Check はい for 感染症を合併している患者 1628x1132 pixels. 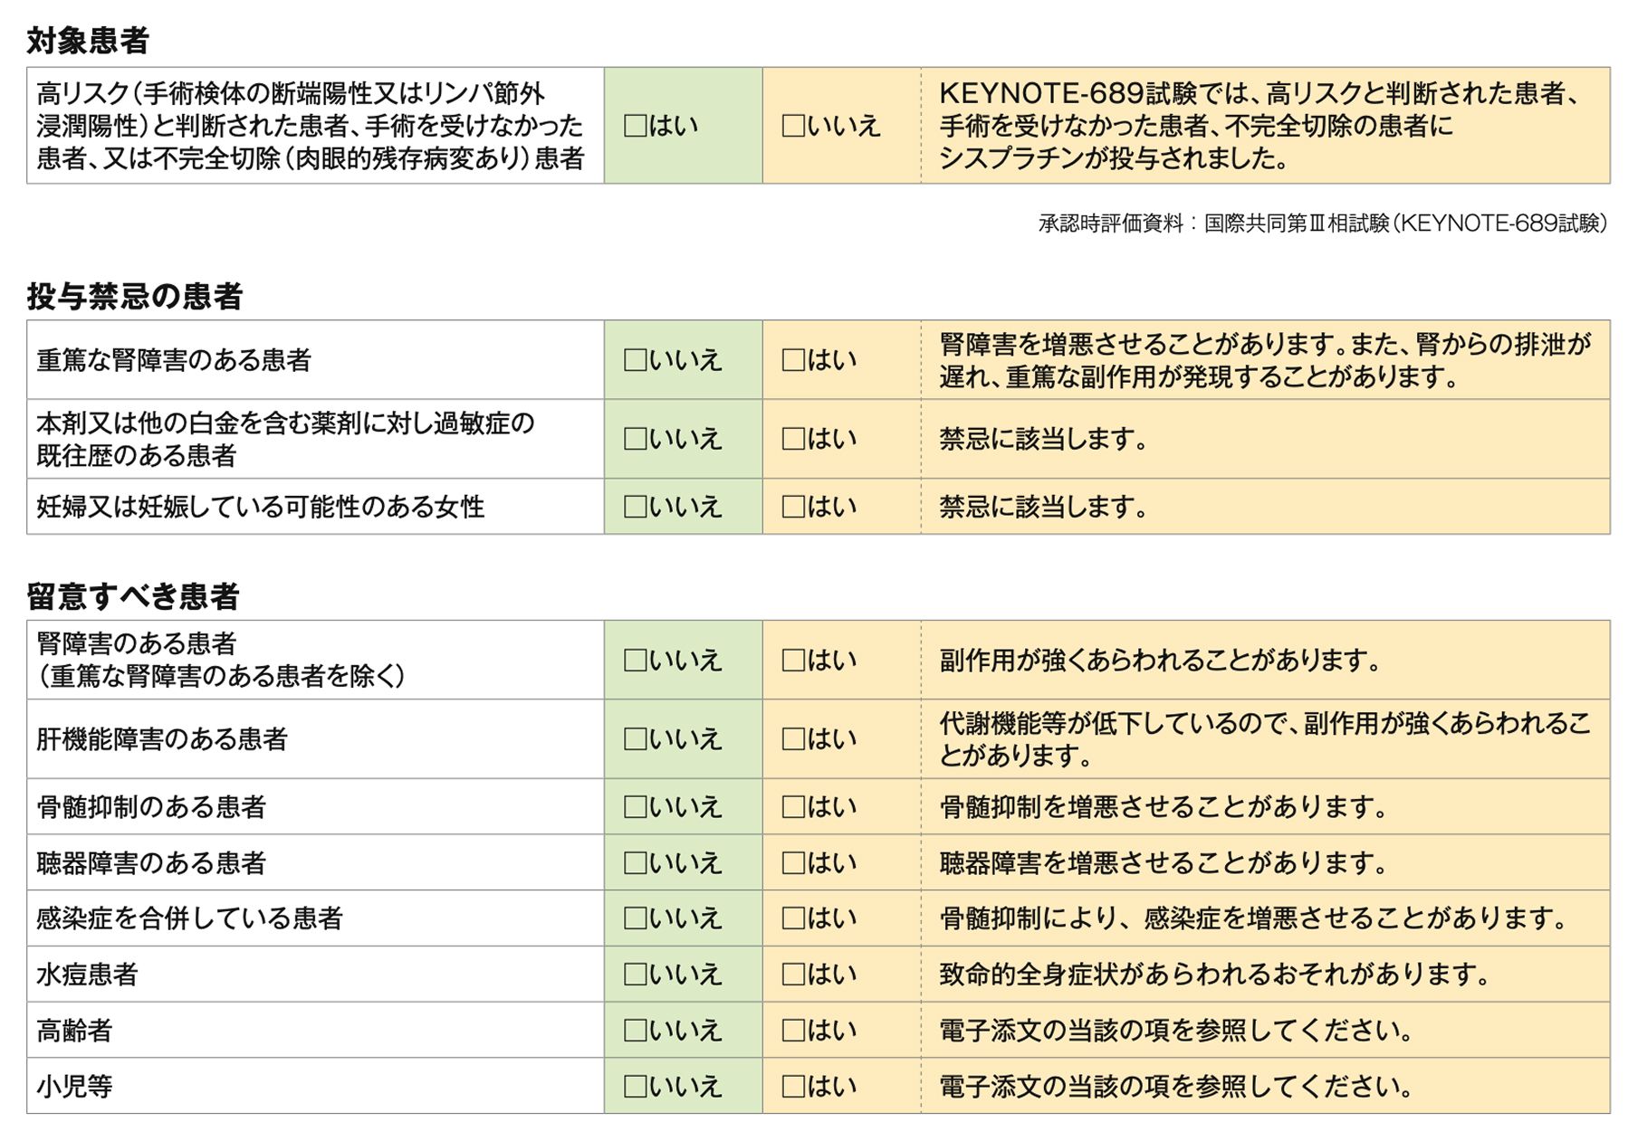(x=793, y=918)
